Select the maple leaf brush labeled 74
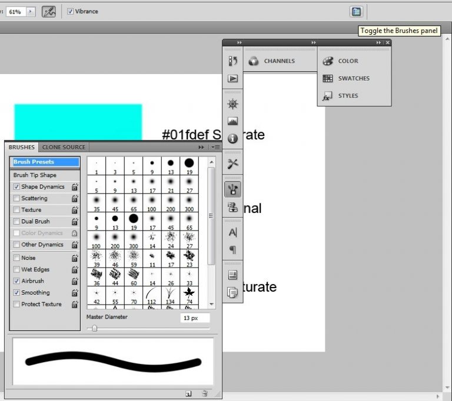 (x=189, y=296)
